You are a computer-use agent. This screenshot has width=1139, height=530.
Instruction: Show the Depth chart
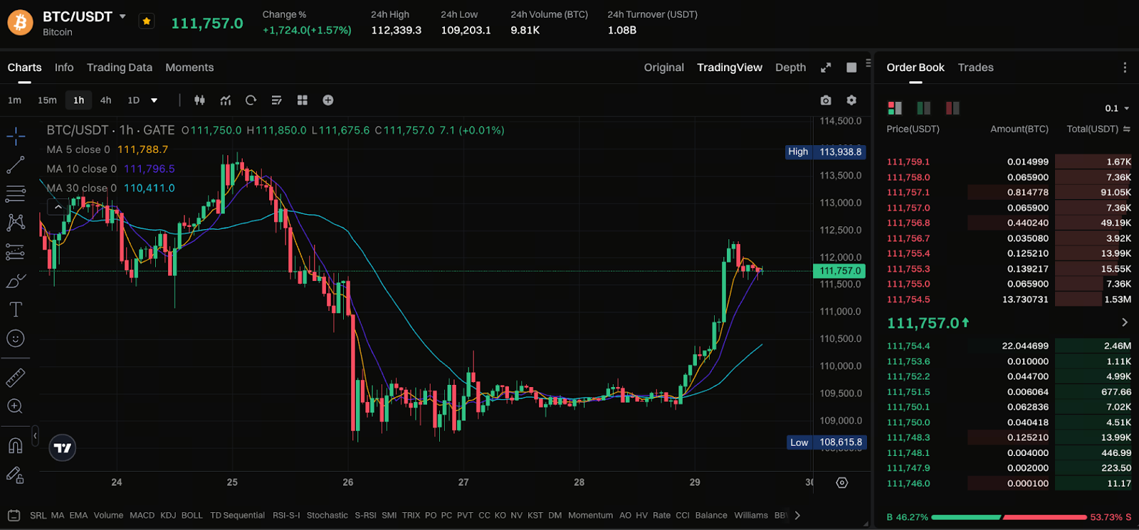coord(790,68)
